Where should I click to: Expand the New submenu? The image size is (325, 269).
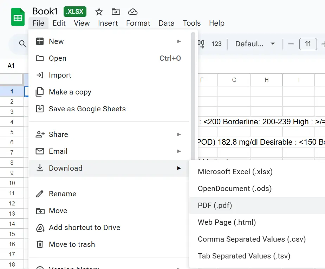(x=56, y=41)
